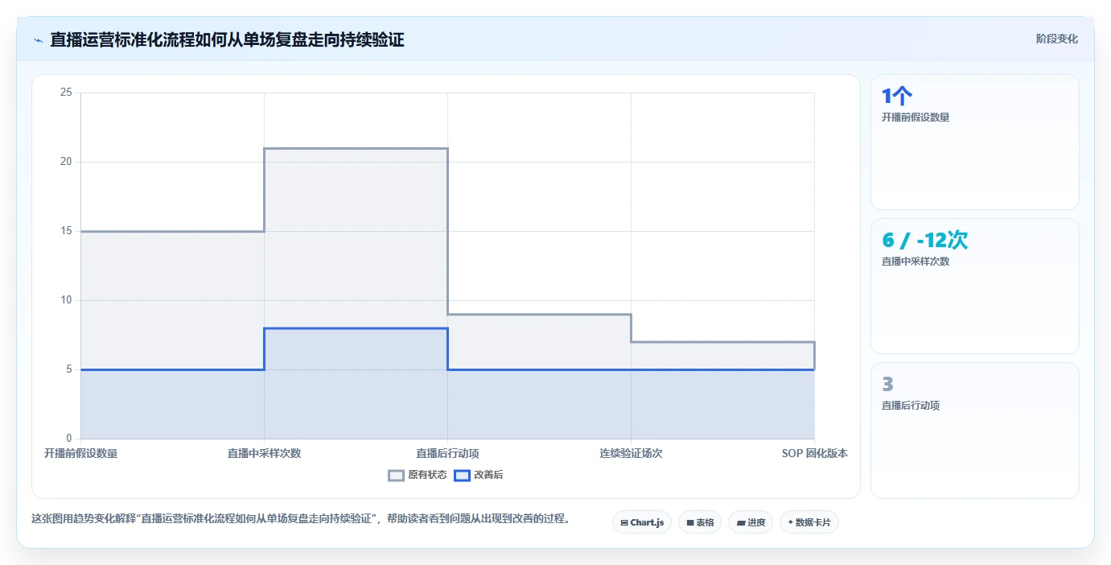Click the y-axis value 25
Viewport: 1111px width, 565px height.
66,93
